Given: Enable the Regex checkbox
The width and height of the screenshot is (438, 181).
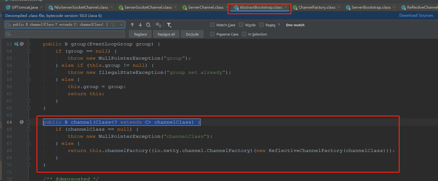Looking at the screenshot, I should pyautogui.click(x=262, y=25).
